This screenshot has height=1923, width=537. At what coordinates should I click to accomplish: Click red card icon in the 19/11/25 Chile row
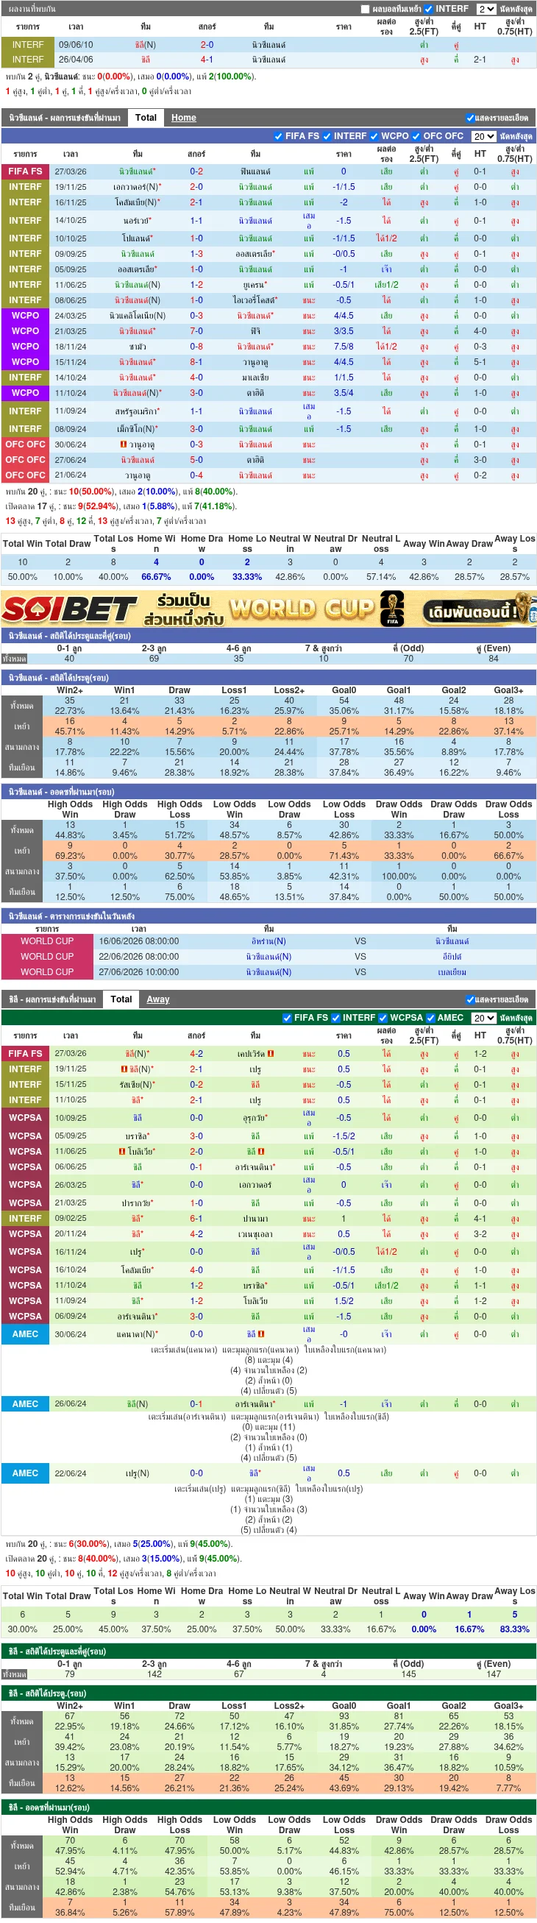coord(124,1069)
